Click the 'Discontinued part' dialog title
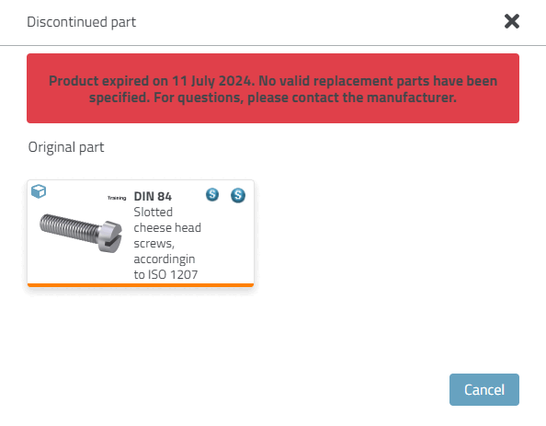 click(82, 22)
